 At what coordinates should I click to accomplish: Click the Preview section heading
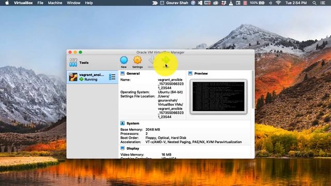click(x=201, y=73)
